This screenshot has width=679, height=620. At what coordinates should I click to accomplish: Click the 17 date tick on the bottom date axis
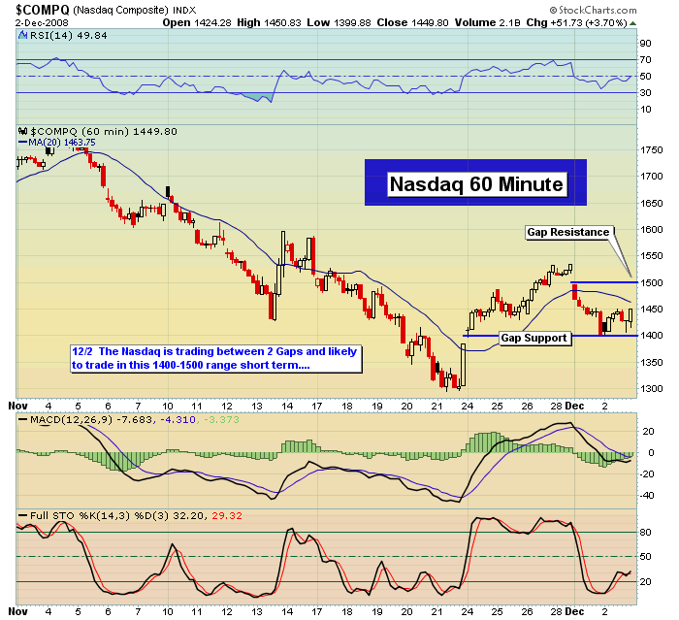tap(317, 612)
